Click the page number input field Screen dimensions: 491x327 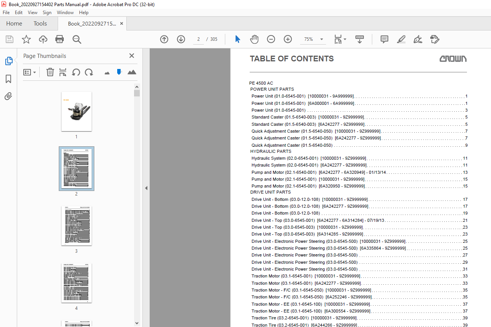click(x=199, y=39)
